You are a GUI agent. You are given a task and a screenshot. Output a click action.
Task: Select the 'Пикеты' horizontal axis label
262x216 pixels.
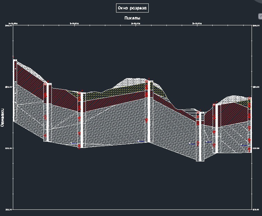132,18
